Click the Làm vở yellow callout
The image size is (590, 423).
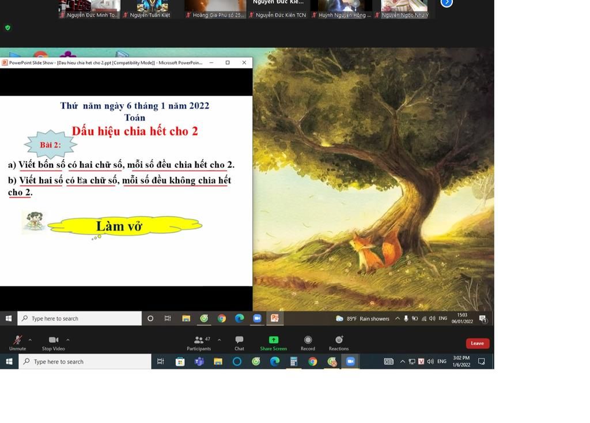coord(124,226)
